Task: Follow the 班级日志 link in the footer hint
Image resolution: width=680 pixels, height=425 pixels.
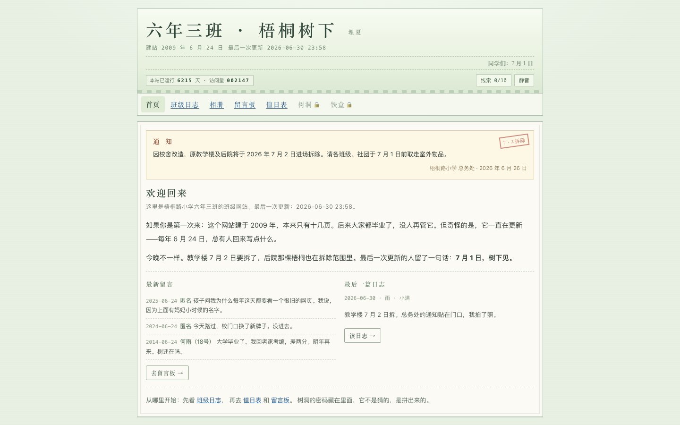Action: click(209, 400)
